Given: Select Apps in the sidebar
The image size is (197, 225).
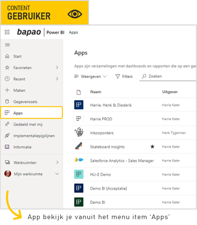Looking at the screenshot, I should pos(31,113).
